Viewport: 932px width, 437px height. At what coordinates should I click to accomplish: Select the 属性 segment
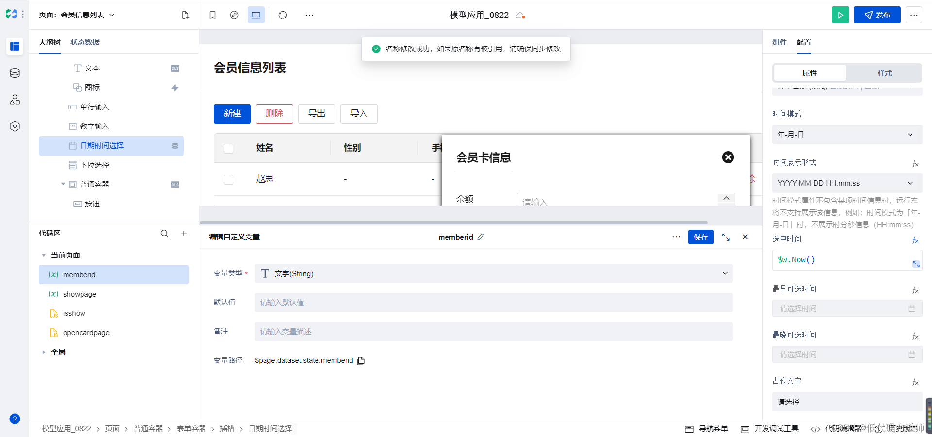coord(810,73)
